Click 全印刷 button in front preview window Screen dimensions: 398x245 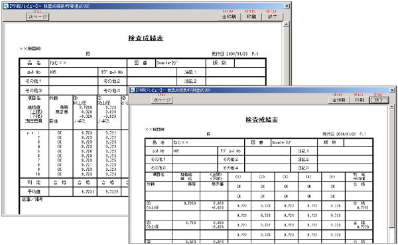(338, 100)
